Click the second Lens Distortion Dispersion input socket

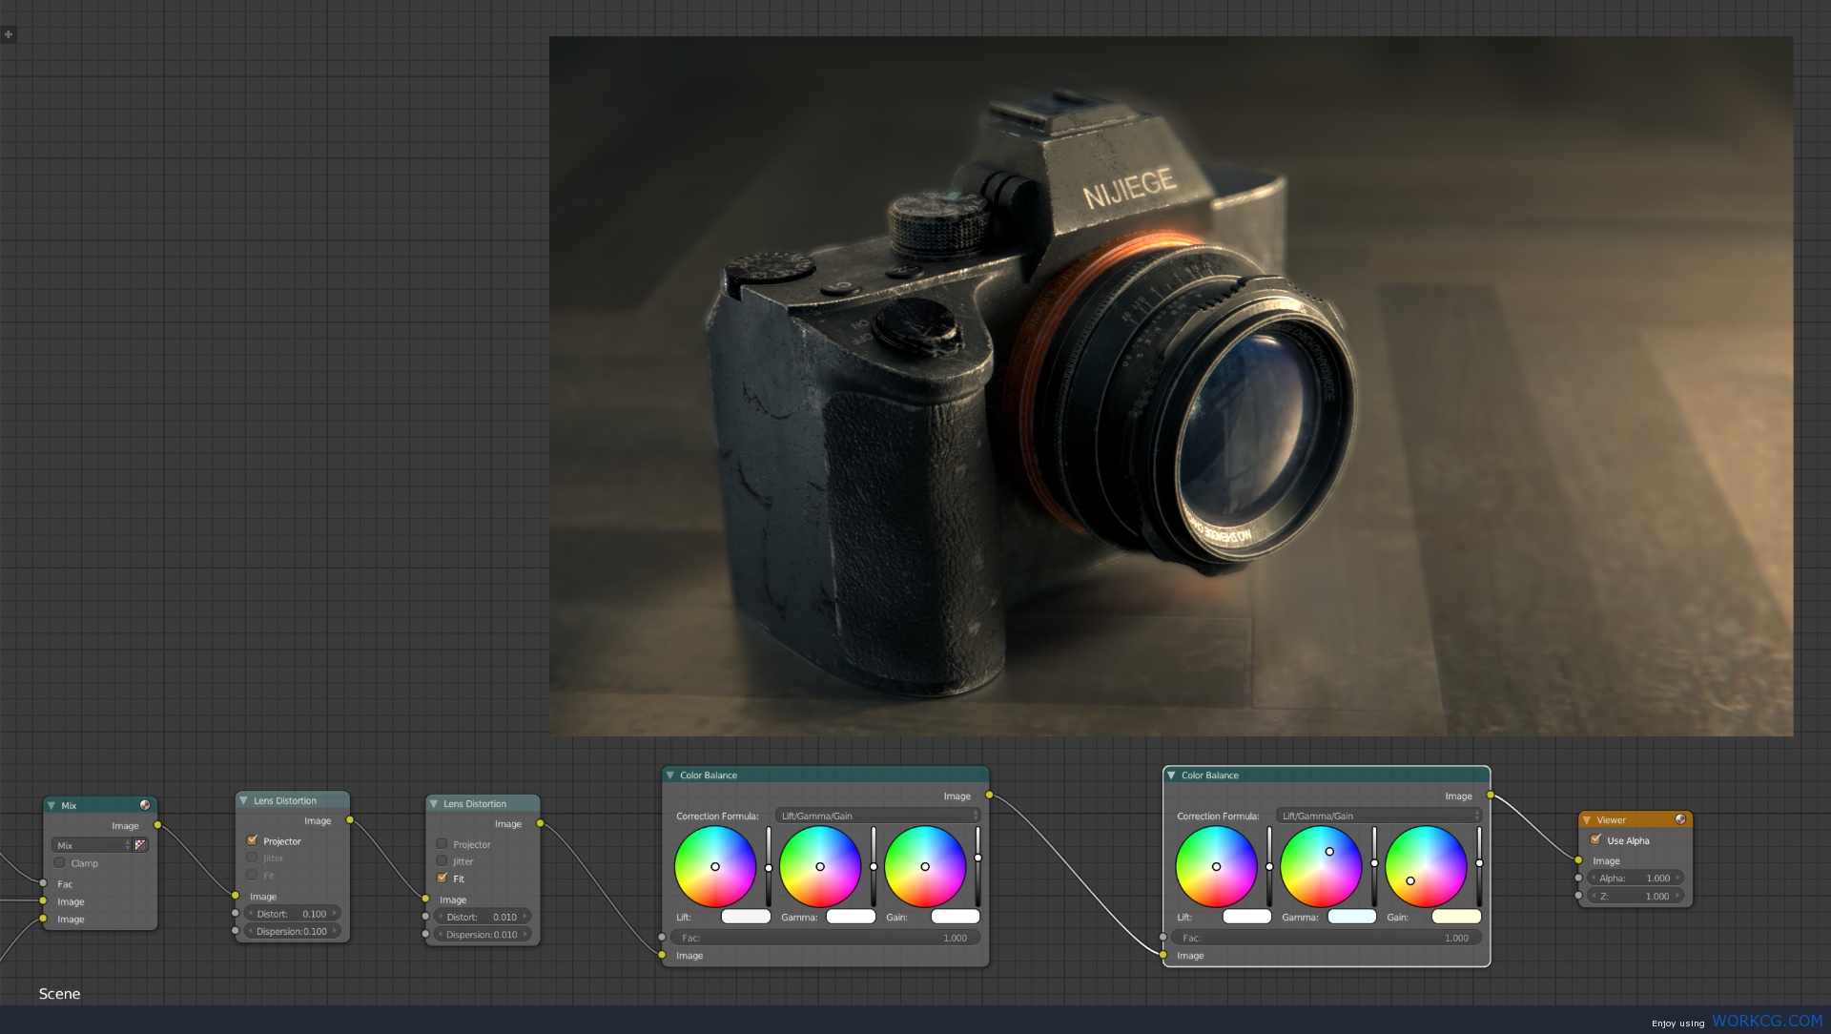425,934
